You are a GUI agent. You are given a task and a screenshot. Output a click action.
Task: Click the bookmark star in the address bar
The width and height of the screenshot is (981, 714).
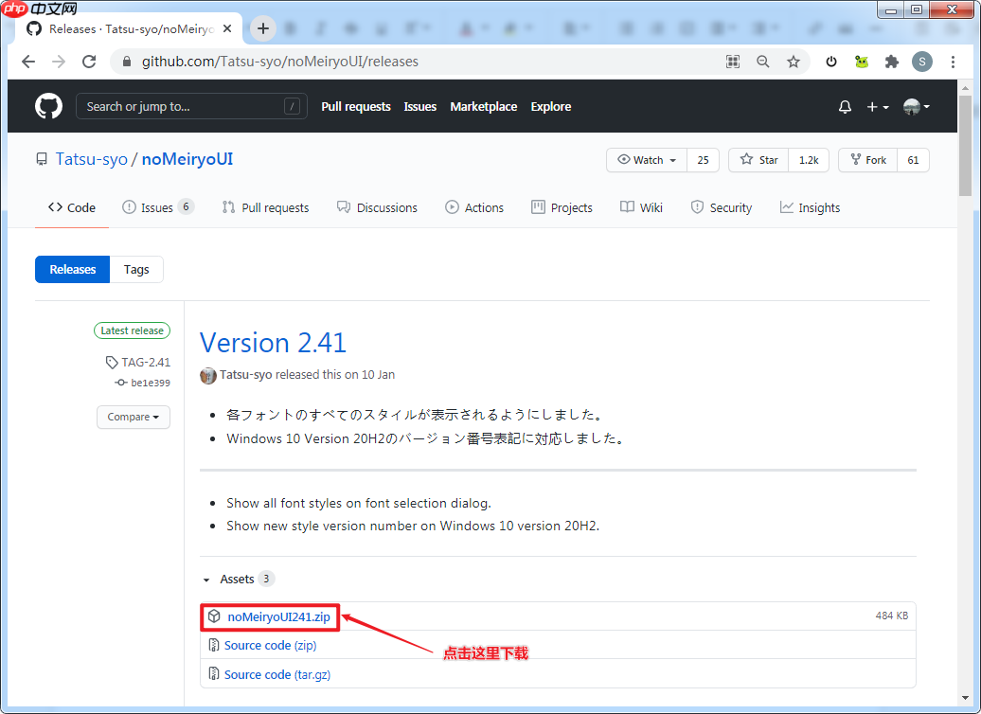(794, 61)
